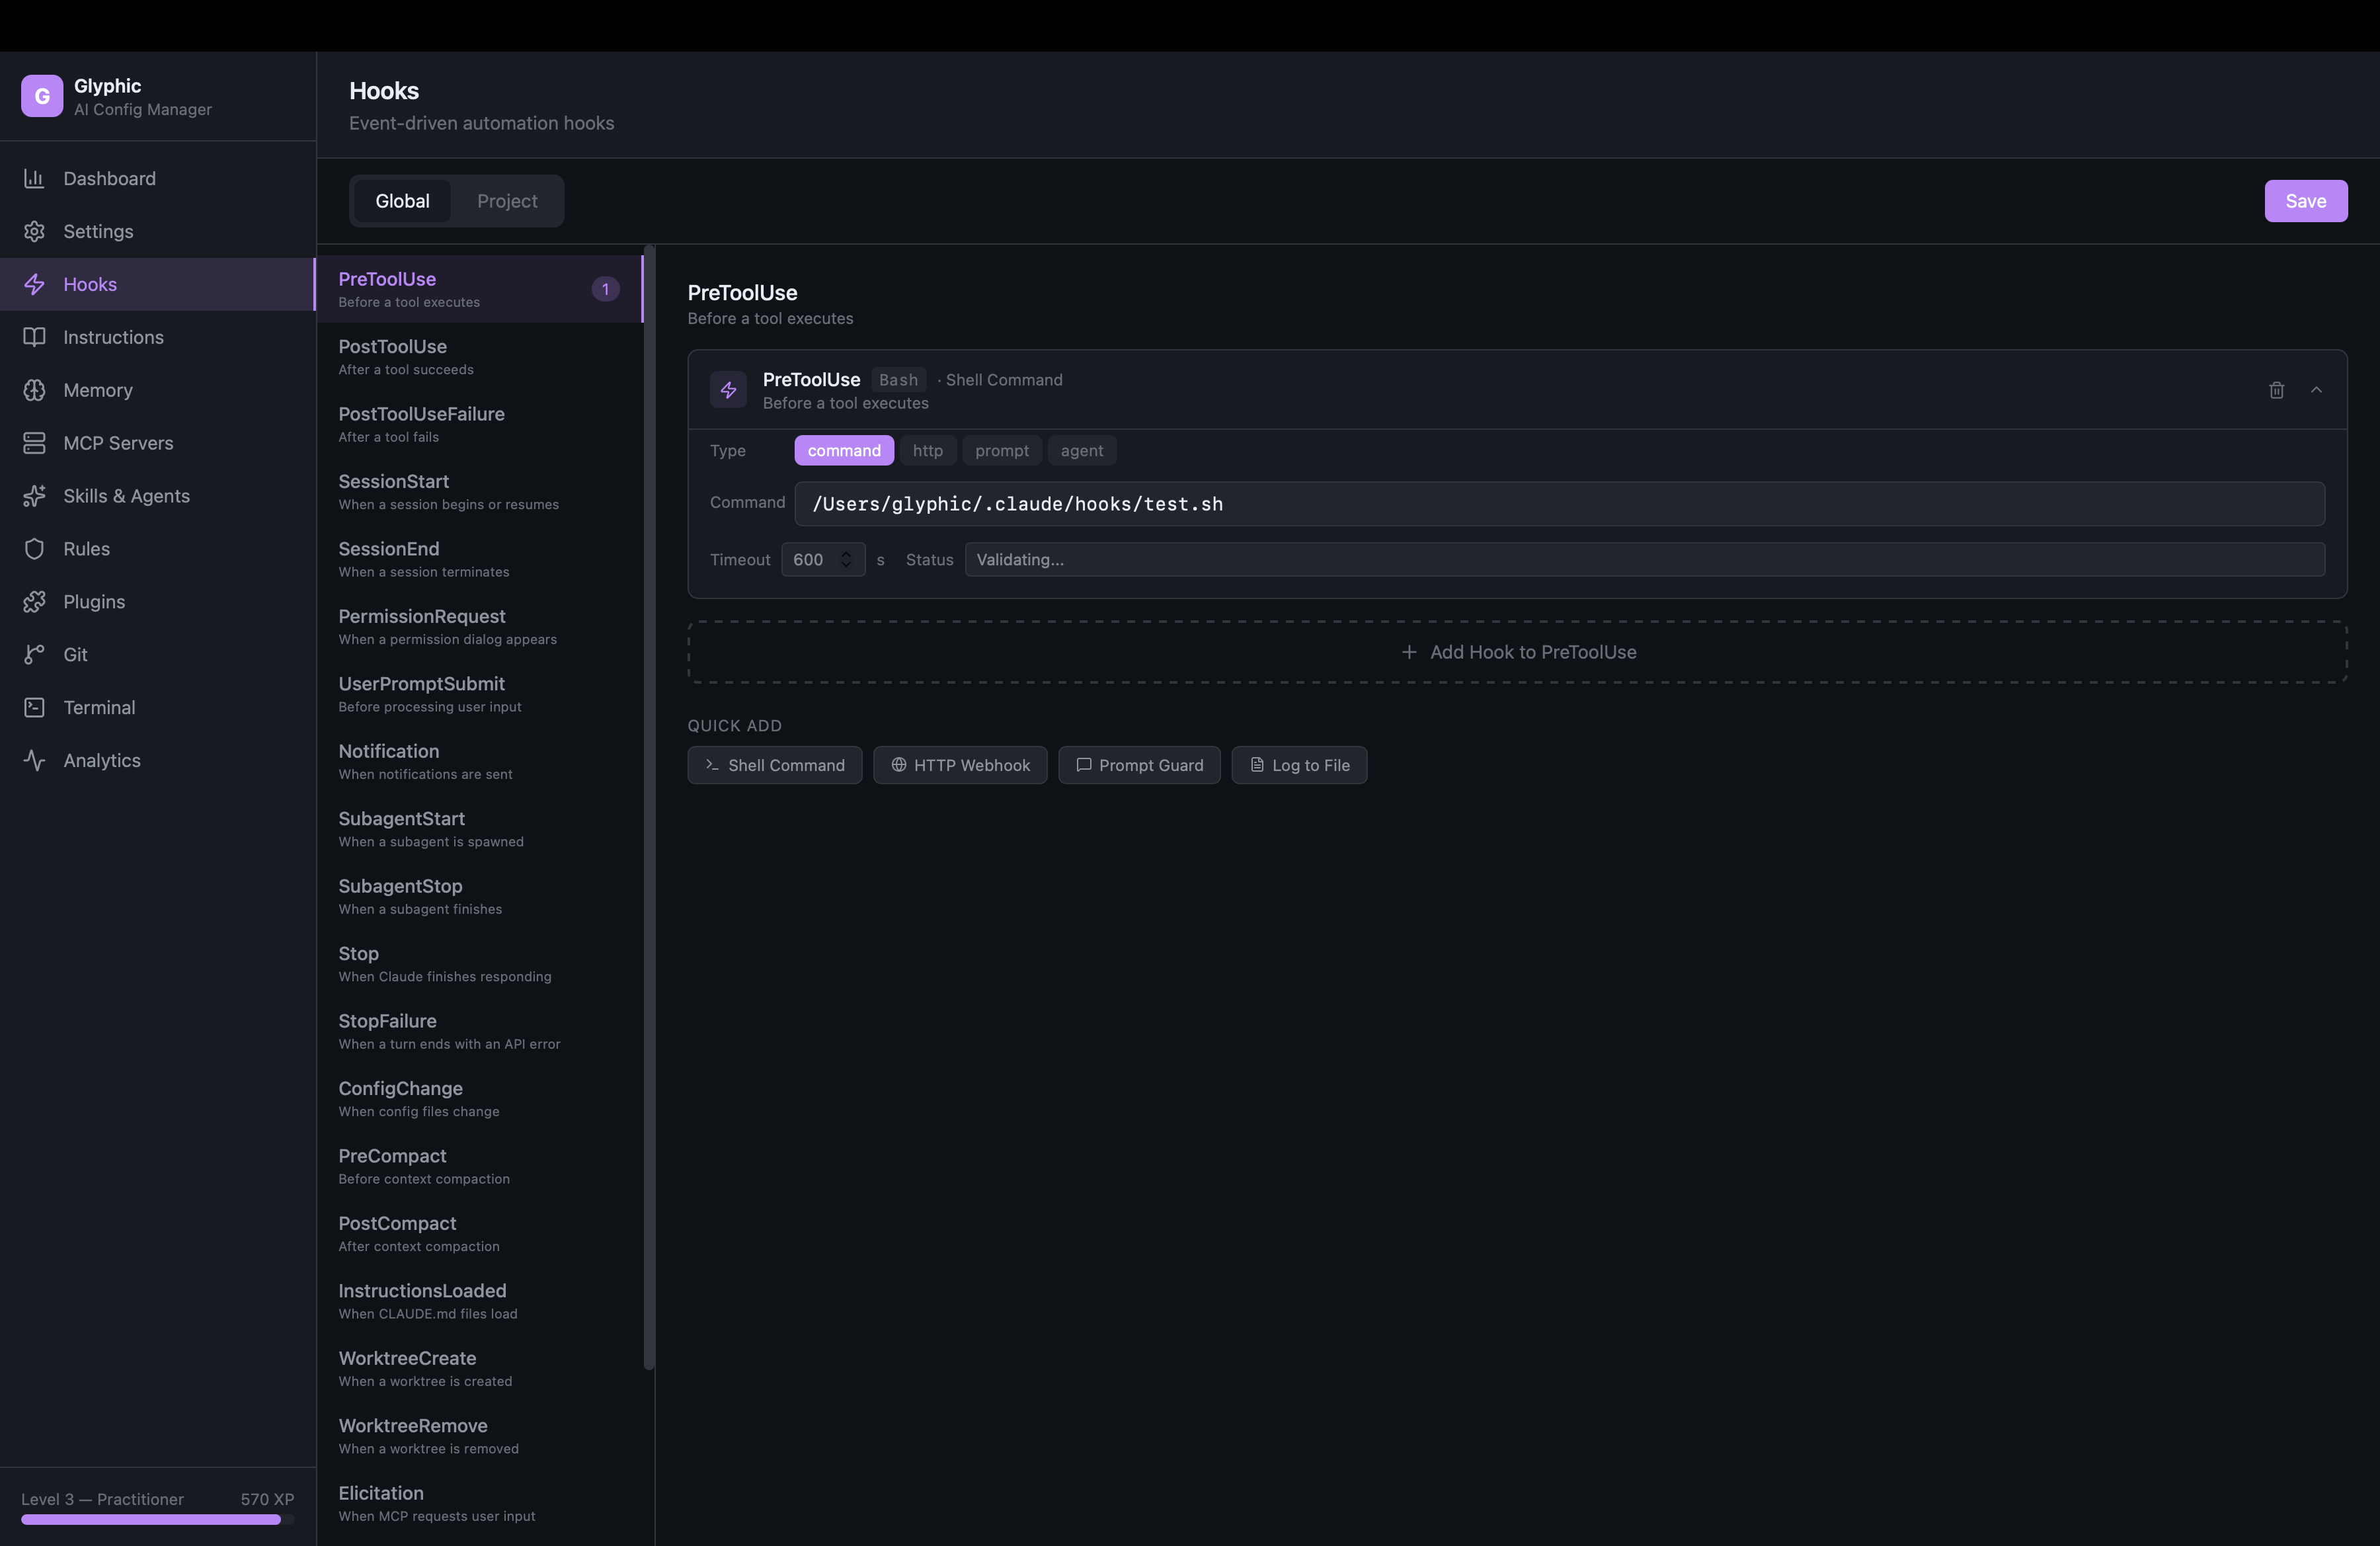Open MCP Servers via server icon
2380x1546 pixels.
tap(35, 443)
